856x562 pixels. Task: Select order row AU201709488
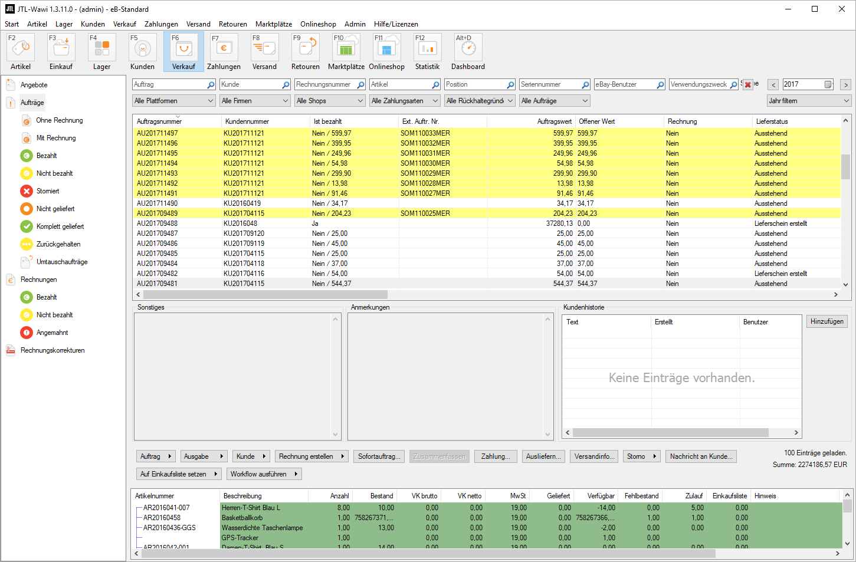click(x=487, y=224)
